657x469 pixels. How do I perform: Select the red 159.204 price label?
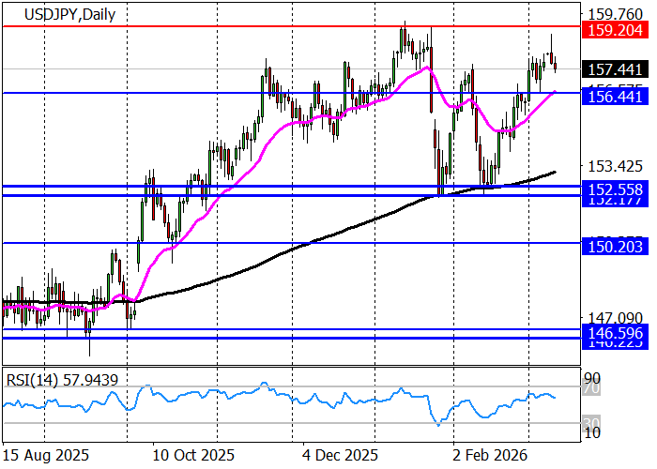614,31
